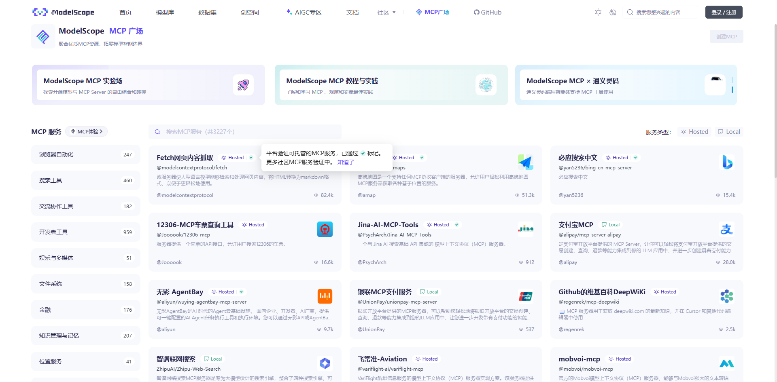Go to 首页 in navigation
Viewport: 777px width, 382px height.
(x=125, y=13)
